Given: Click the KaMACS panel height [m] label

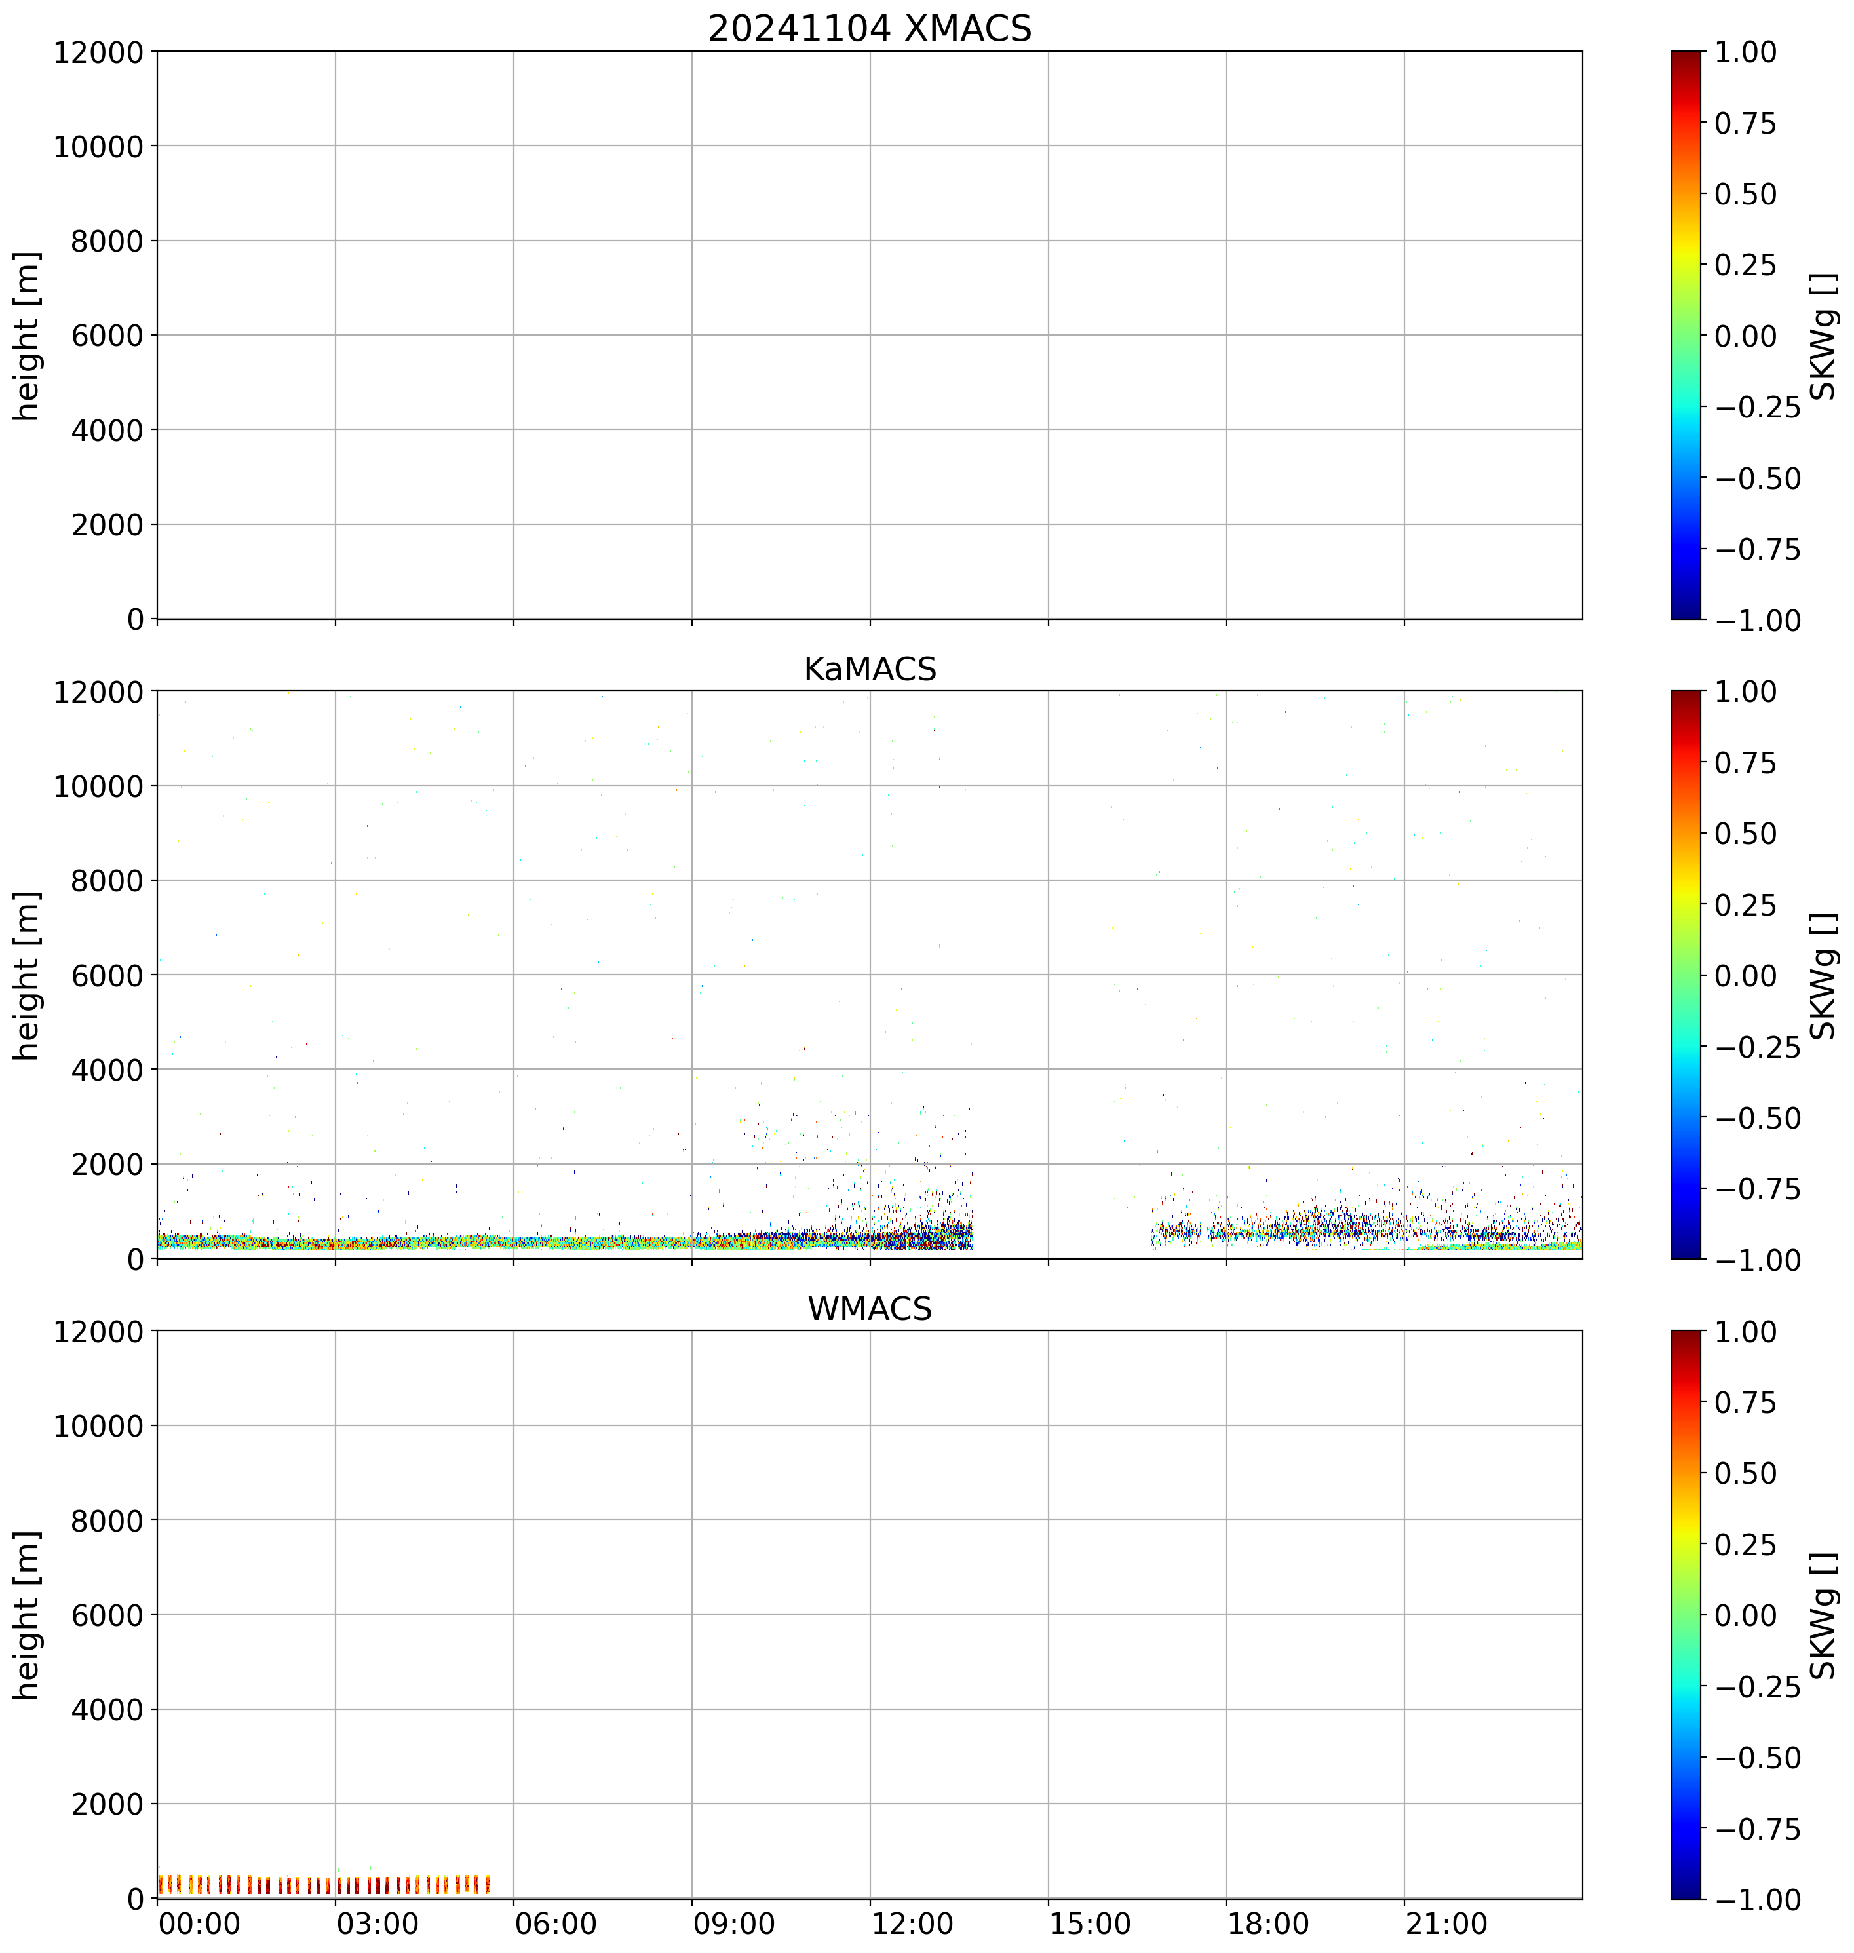Looking at the screenshot, I should (28, 975).
